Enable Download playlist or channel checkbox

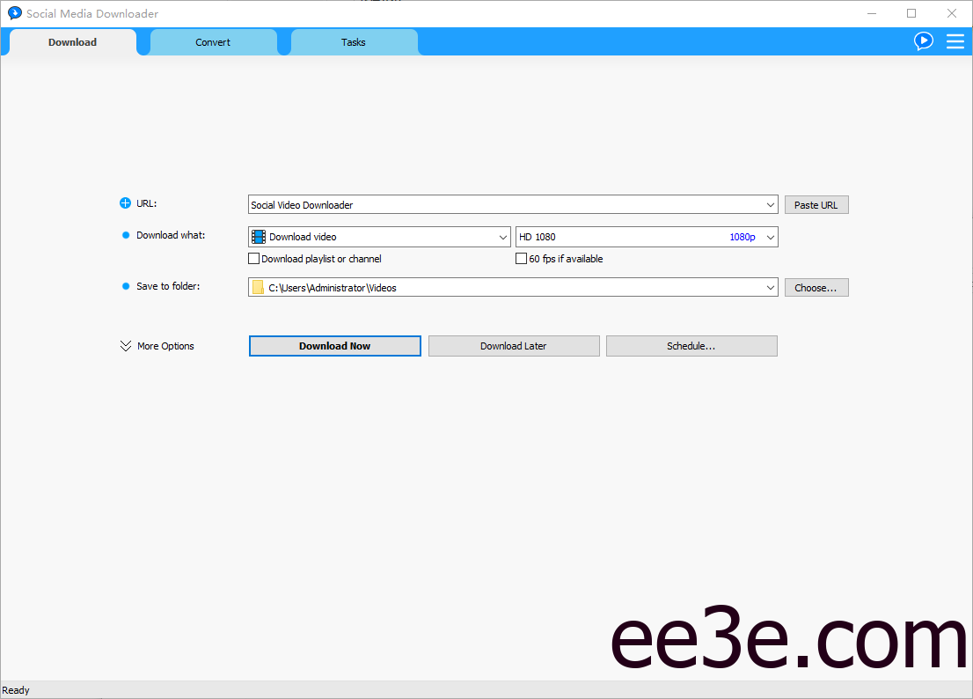coord(254,259)
